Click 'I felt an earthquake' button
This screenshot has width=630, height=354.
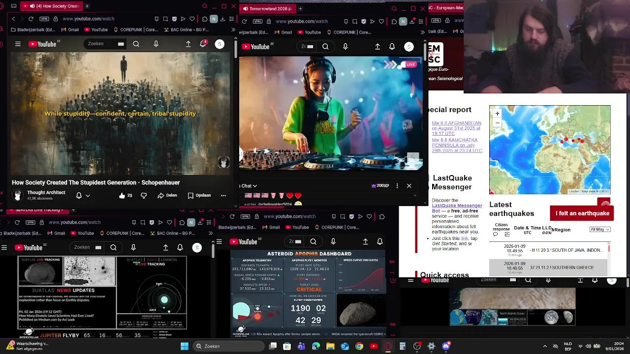click(x=582, y=213)
